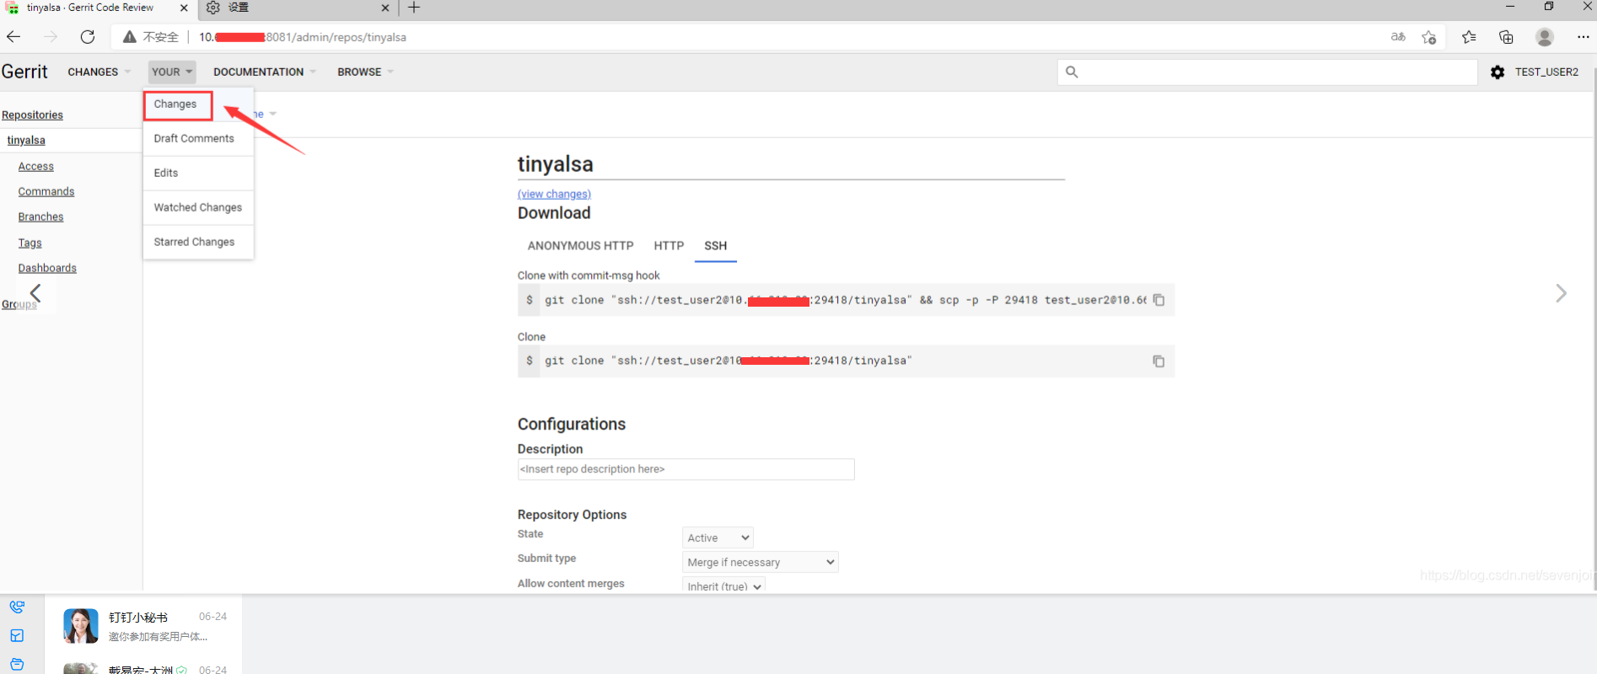The image size is (1597, 674).
Task: Click the browser profile avatar
Action: click(1545, 37)
